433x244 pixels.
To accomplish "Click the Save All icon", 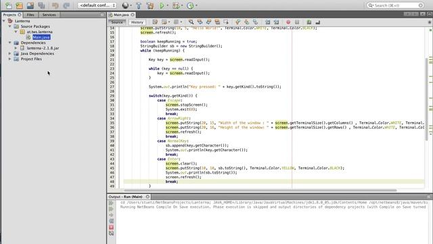I will [x=41, y=5].
